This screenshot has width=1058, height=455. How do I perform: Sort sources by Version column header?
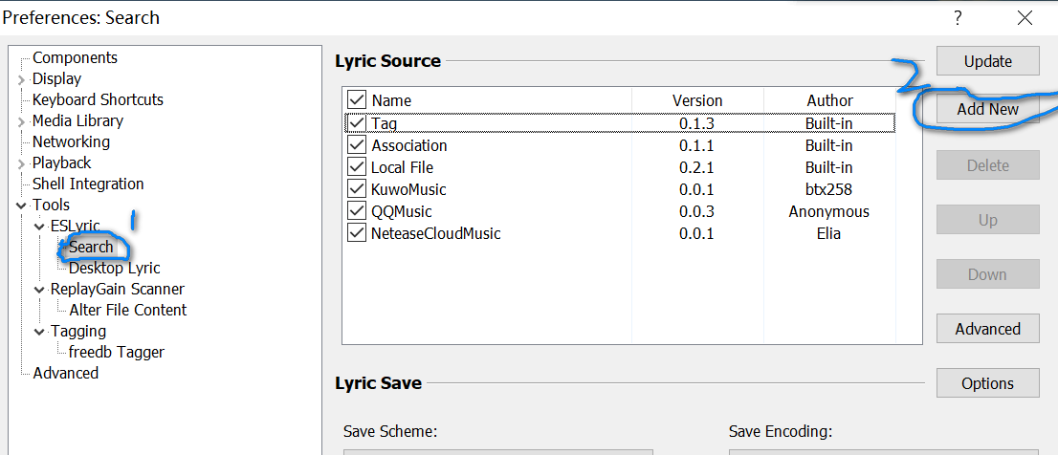tap(697, 100)
